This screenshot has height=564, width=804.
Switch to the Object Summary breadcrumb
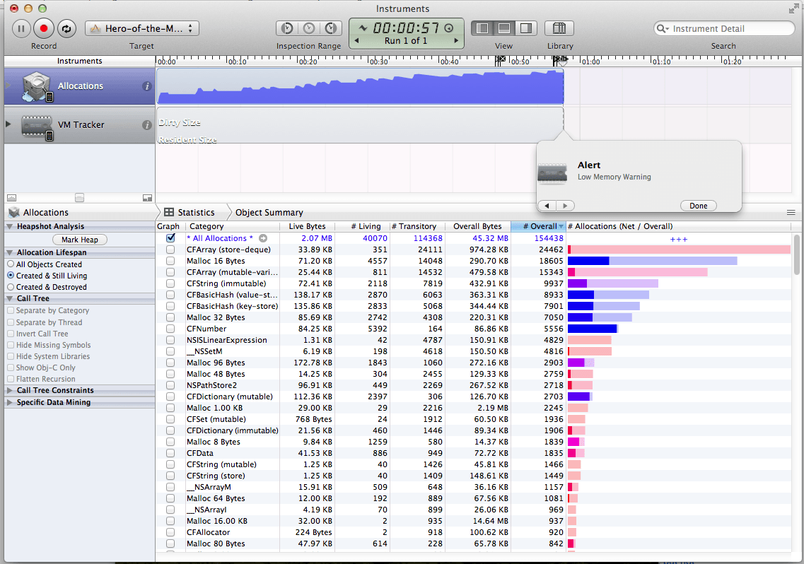click(269, 212)
